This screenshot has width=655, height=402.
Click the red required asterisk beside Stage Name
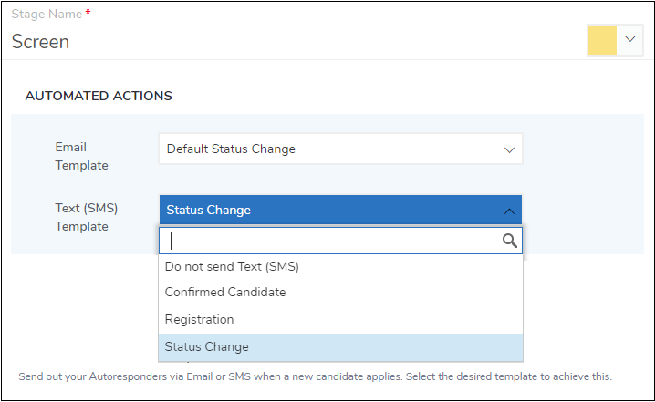coord(86,14)
